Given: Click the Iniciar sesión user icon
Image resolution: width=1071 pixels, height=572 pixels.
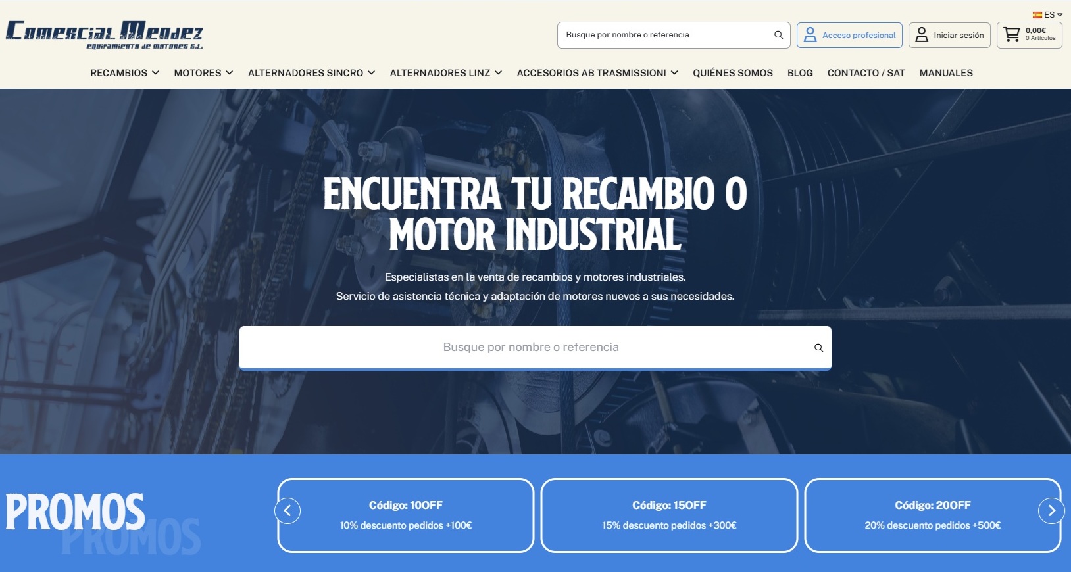Looking at the screenshot, I should coord(922,35).
